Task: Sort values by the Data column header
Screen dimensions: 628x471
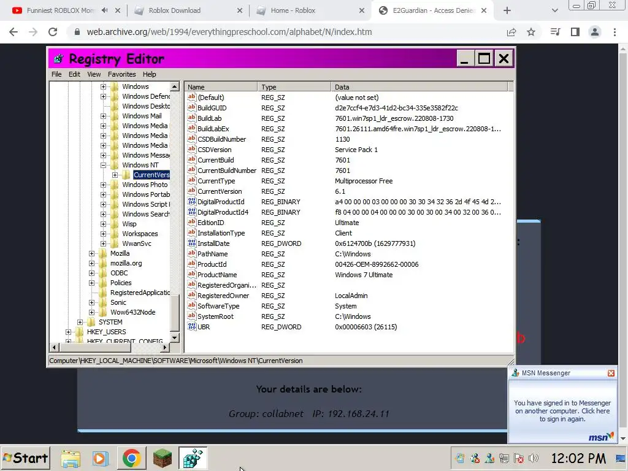Action: (419, 87)
